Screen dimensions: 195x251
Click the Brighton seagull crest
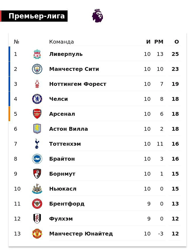pos(37,159)
